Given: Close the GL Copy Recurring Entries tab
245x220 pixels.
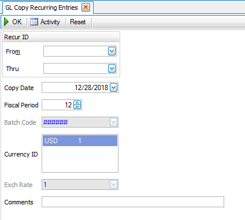Looking at the screenshot, I should (x=86, y=8).
